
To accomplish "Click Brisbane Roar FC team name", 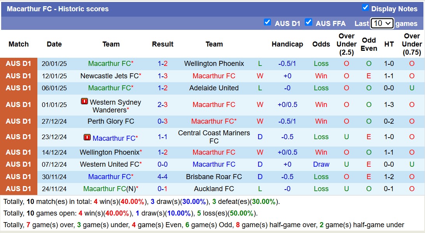I will pyautogui.click(x=214, y=177).
